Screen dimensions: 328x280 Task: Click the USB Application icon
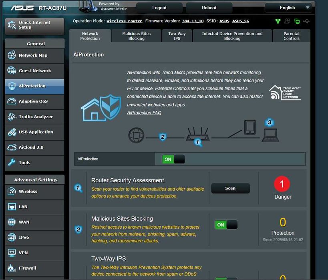(12, 132)
